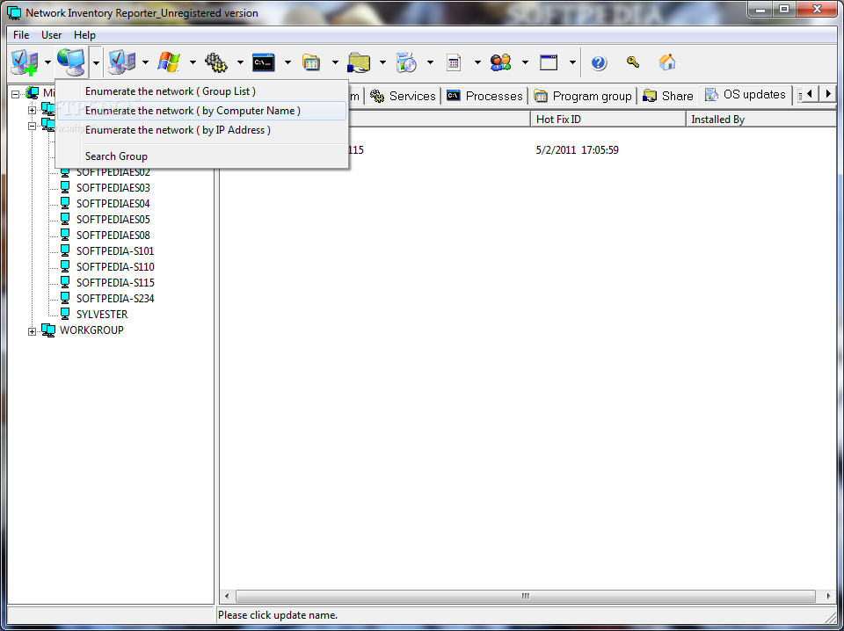The image size is (844, 631).
Task: Choose Enumerate the network (by IP Address)
Action: 201,130
